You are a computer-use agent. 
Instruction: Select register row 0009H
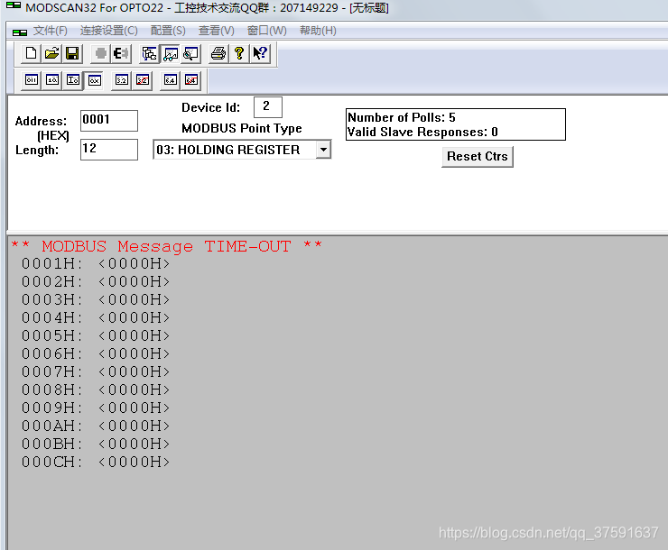[x=96, y=408]
